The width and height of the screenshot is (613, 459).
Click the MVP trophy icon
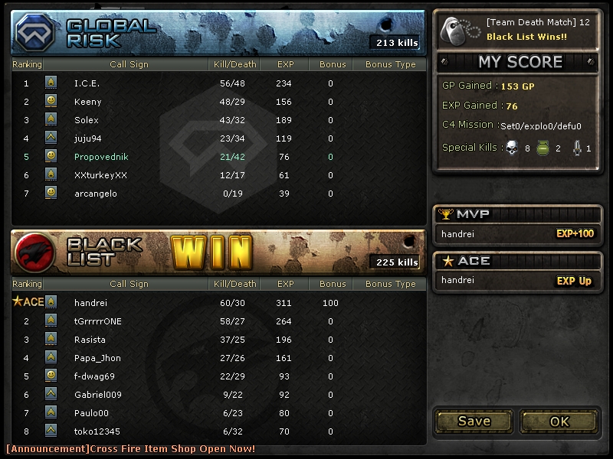click(x=446, y=213)
